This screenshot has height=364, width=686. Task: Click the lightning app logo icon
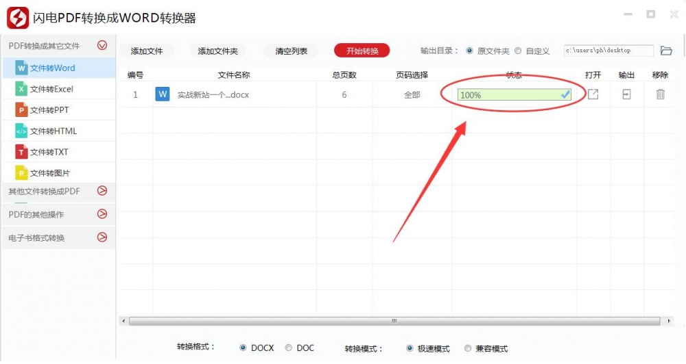point(18,18)
